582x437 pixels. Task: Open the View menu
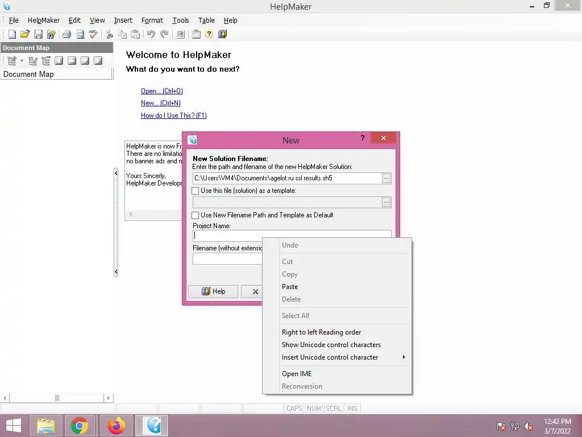(x=97, y=20)
